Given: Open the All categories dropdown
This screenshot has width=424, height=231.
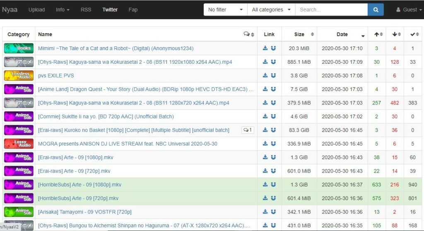Looking at the screenshot, I should tap(271, 10).
